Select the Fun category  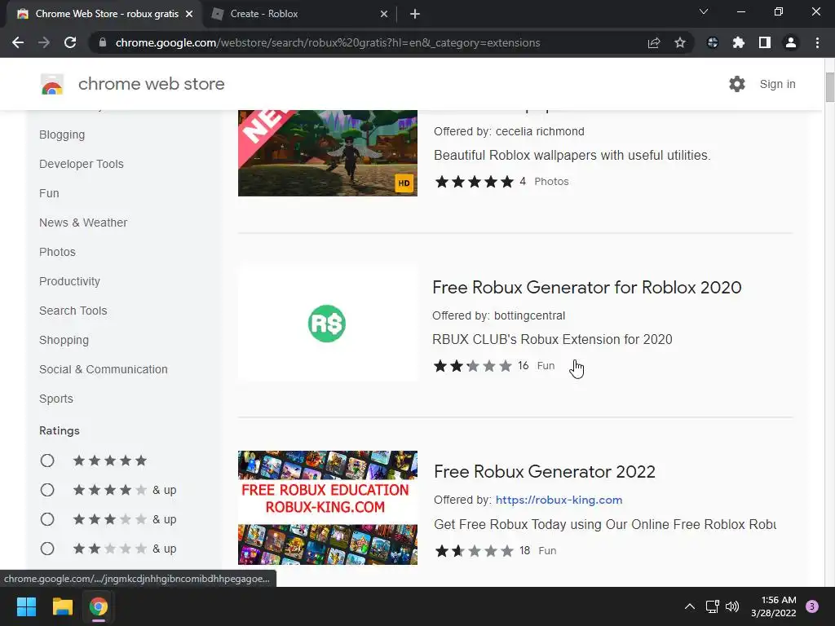tap(49, 193)
